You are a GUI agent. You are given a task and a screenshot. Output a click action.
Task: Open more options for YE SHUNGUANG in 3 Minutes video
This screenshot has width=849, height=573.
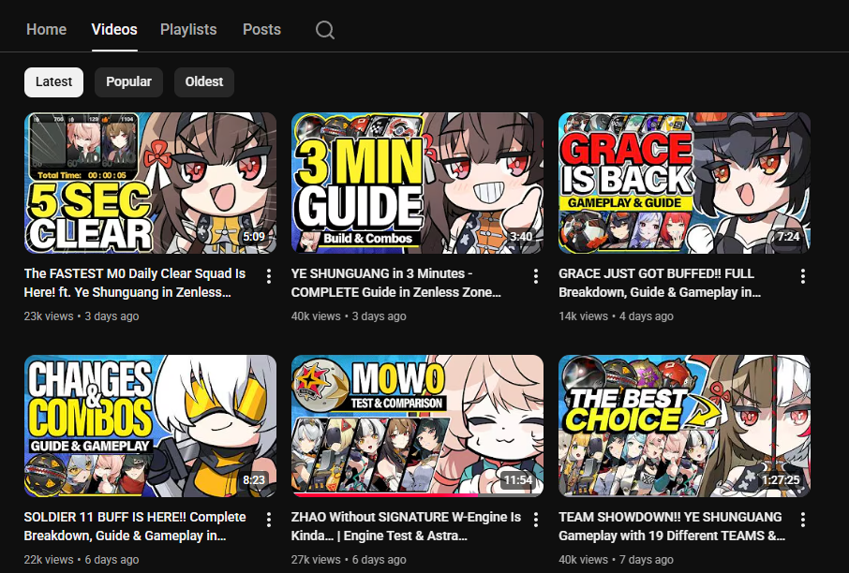(535, 276)
